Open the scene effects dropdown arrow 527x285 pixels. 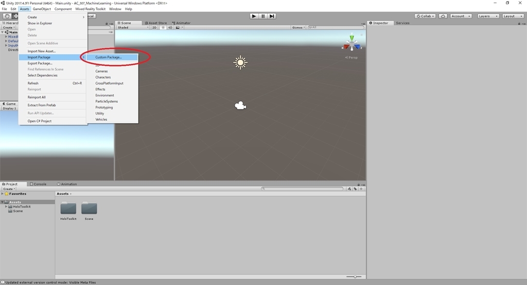182,28
